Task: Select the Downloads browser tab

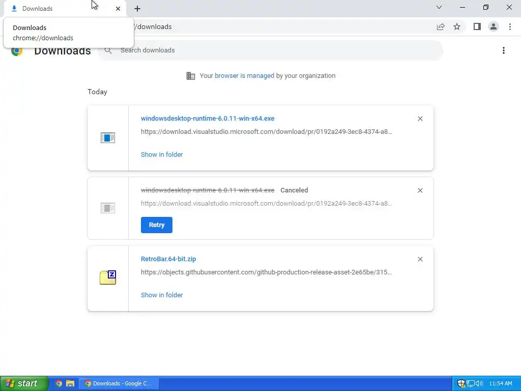Action: 65,9
